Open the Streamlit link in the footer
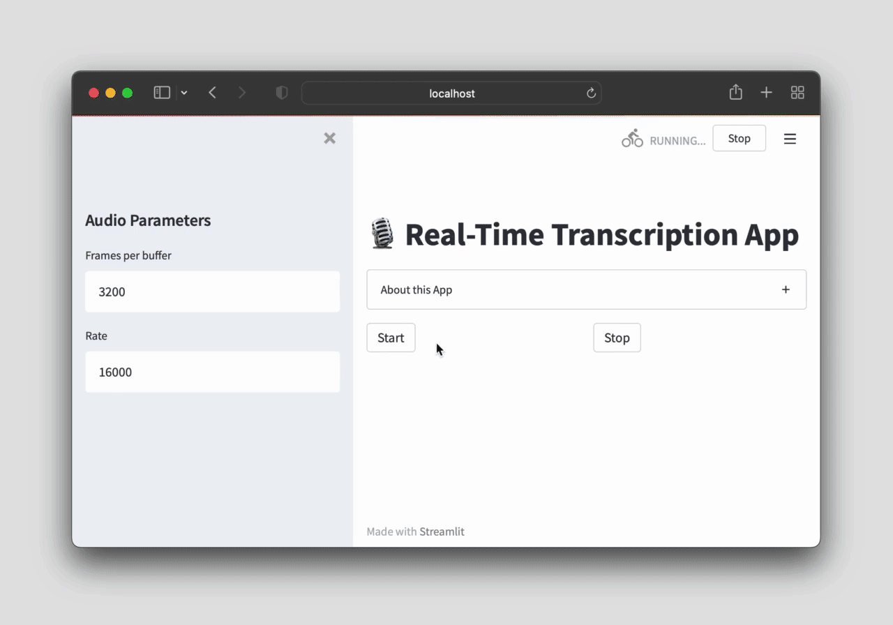The image size is (893, 625). tap(442, 532)
